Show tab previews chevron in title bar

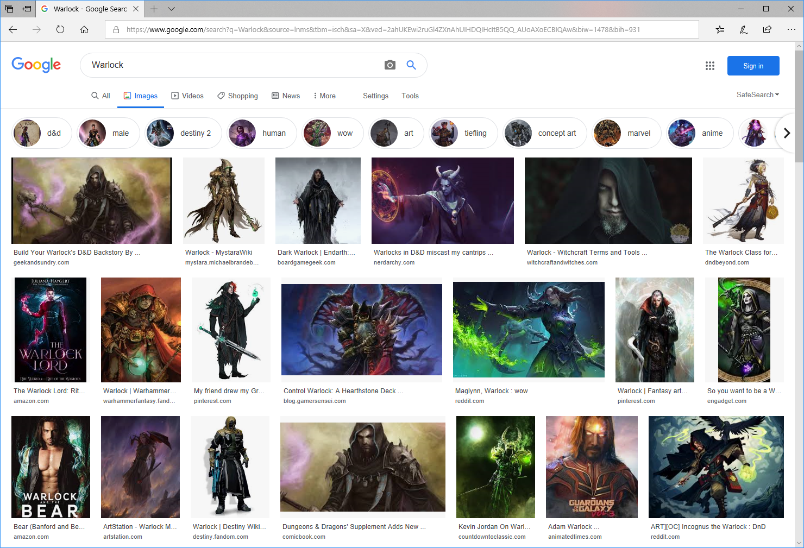tap(172, 9)
